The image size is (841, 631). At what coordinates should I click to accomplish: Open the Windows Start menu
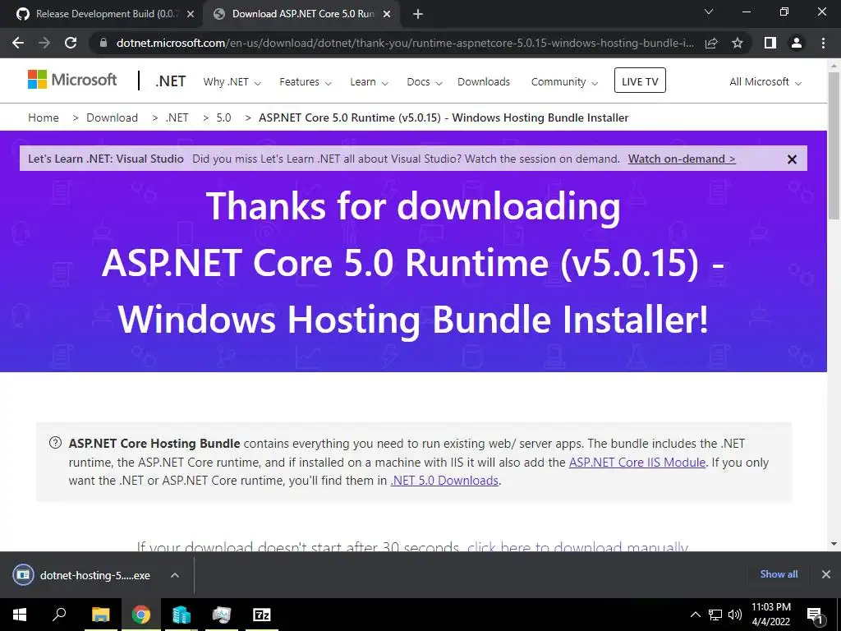[20, 615]
